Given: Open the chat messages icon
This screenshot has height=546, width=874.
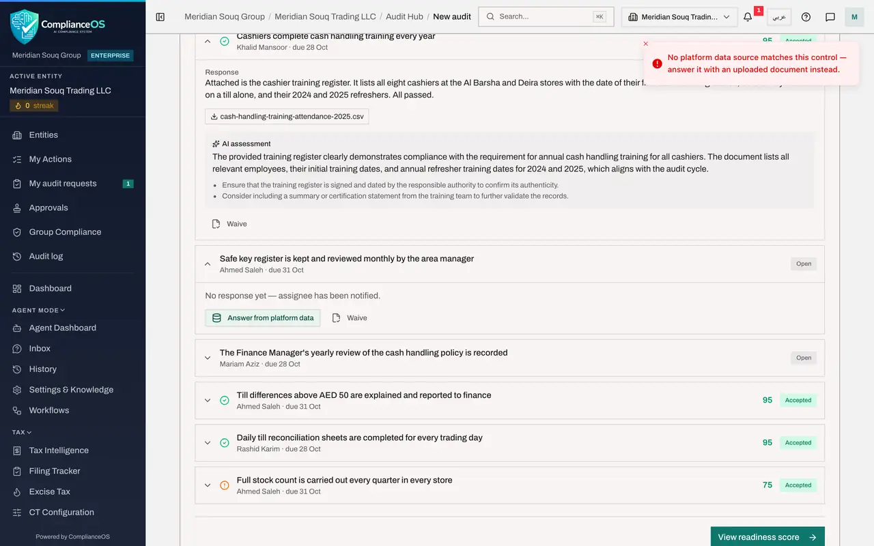Looking at the screenshot, I should (830, 17).
